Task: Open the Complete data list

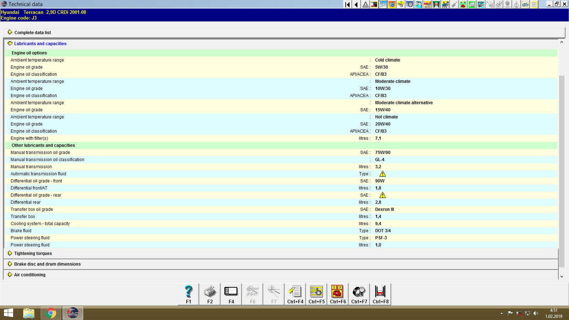Action: pyautogui.click(x=32, y=32)
